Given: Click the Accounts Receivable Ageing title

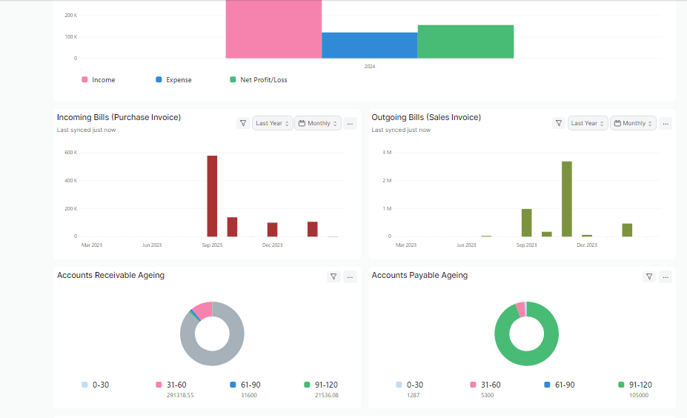Looking at the screenshot, I should coord(111,275).
